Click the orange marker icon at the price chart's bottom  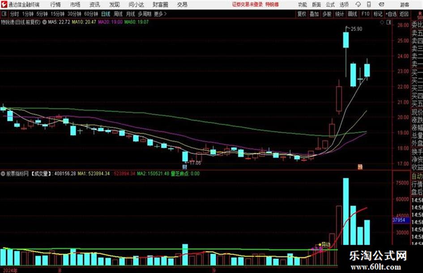(x=360, y=167)
